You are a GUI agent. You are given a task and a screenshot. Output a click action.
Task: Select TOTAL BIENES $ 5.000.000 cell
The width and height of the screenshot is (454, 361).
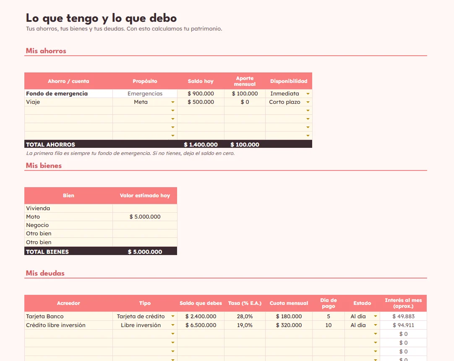[145, 251]
